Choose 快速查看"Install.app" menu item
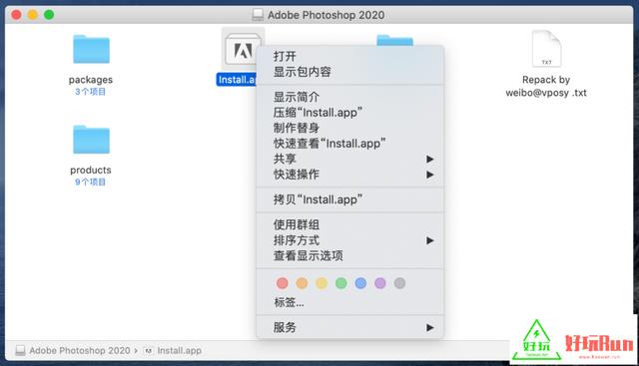639x366 pixels. click(x=349, y=144)
